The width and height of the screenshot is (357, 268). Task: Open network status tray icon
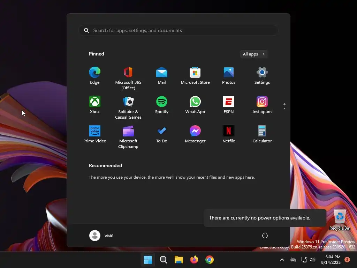(x=304, y=260)
